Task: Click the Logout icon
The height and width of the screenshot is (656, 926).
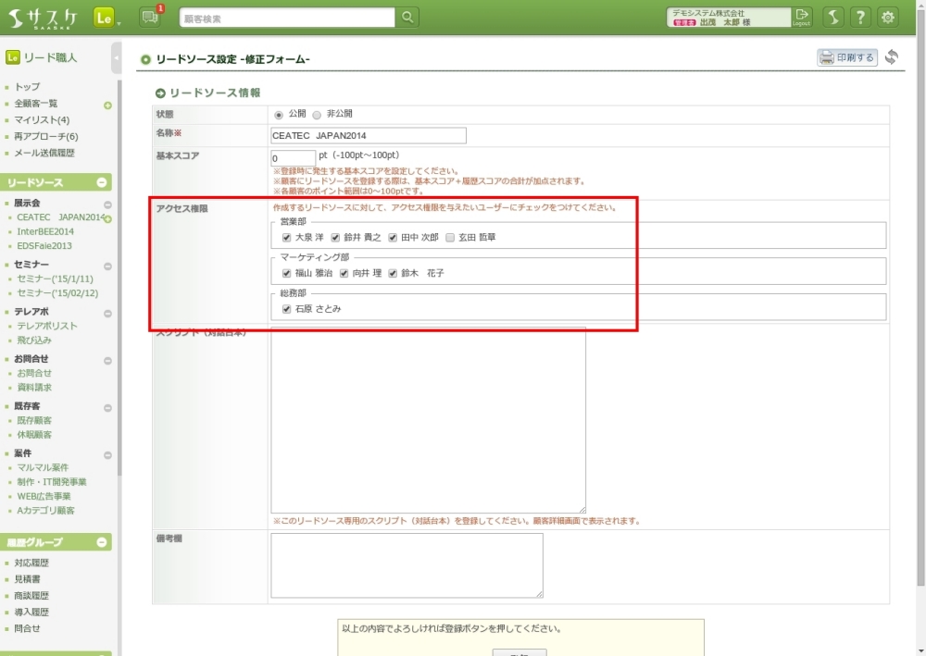Action: point(802,17)
